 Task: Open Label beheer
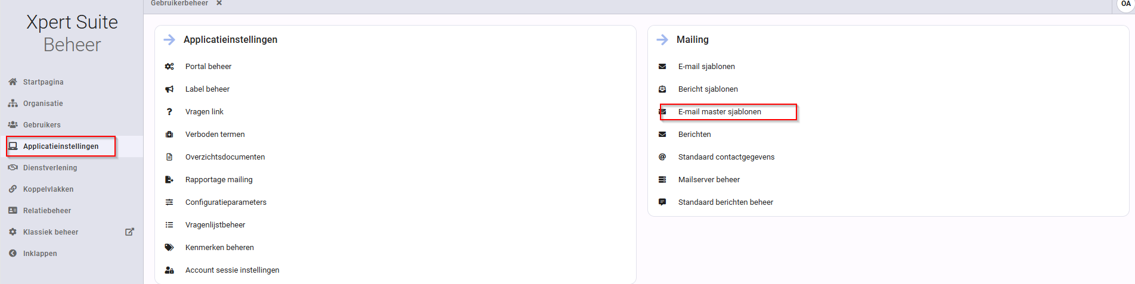(x=207, y=89)
